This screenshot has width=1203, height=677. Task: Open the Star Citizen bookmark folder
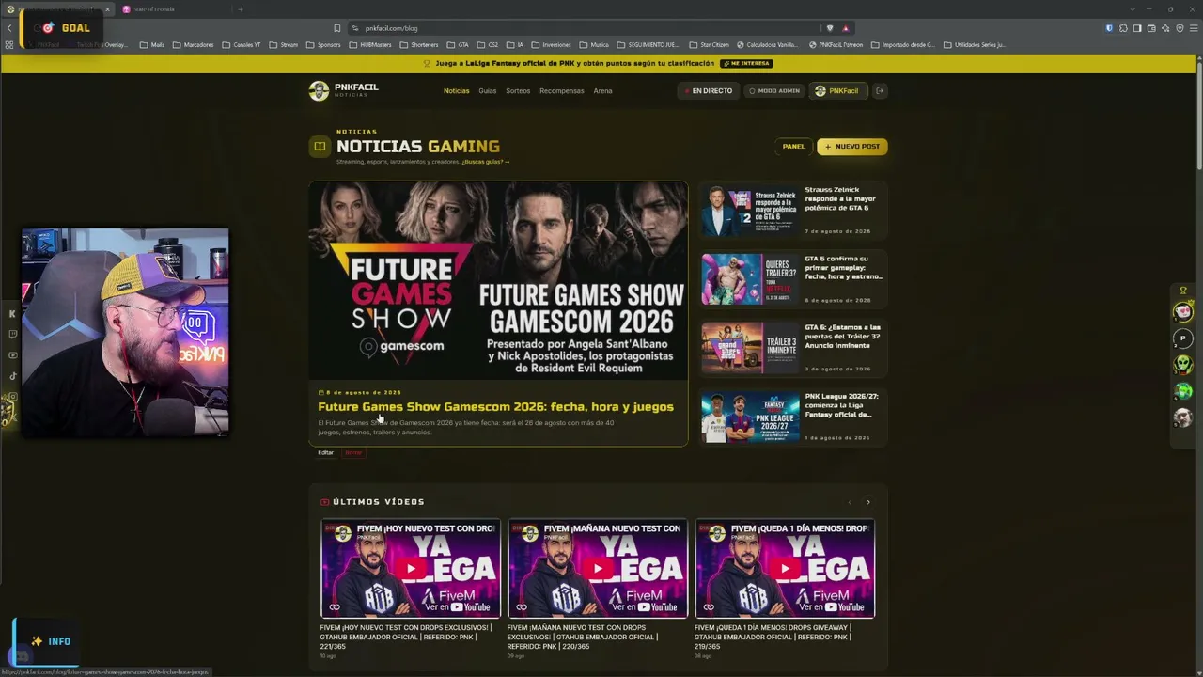tap(709, 45)
